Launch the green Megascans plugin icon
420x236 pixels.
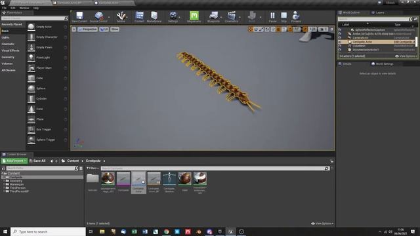194,17
